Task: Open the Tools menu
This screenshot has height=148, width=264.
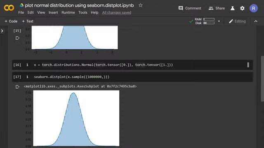Action: coord(83,12)
